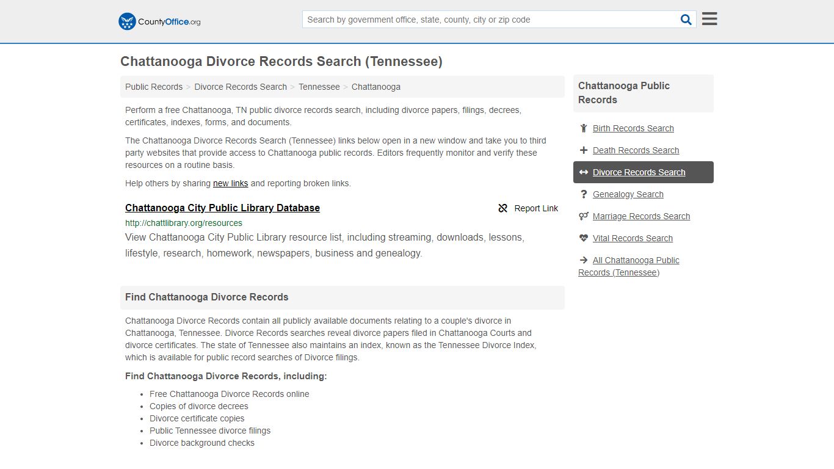Click 'Free Chattanooga Divorce Records online' bullet

pos(230,394)
